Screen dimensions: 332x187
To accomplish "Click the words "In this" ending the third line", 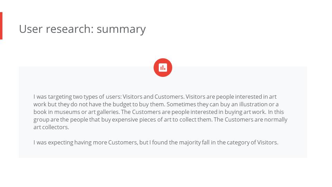I will [x=276, y=112].
